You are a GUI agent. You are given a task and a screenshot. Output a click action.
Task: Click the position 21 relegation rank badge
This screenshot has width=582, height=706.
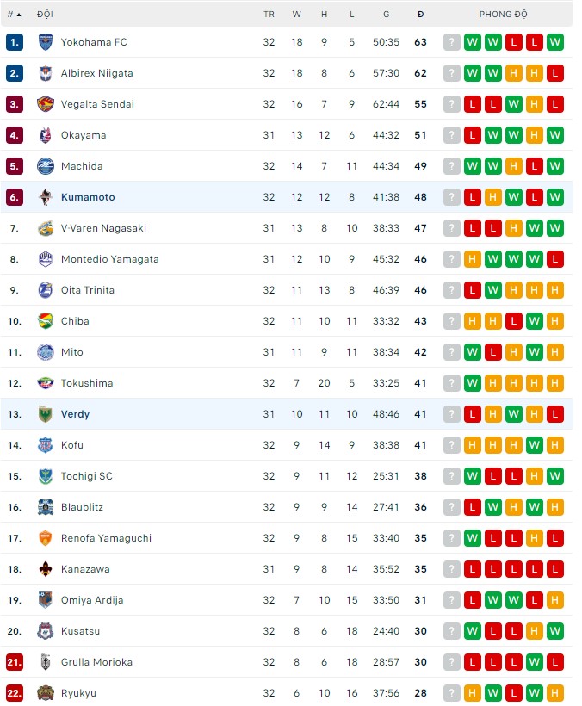click(x=15, y=662)
